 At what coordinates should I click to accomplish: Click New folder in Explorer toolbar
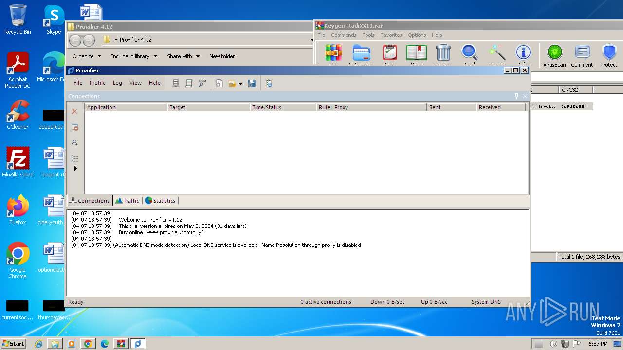click(x=222, y=56)
